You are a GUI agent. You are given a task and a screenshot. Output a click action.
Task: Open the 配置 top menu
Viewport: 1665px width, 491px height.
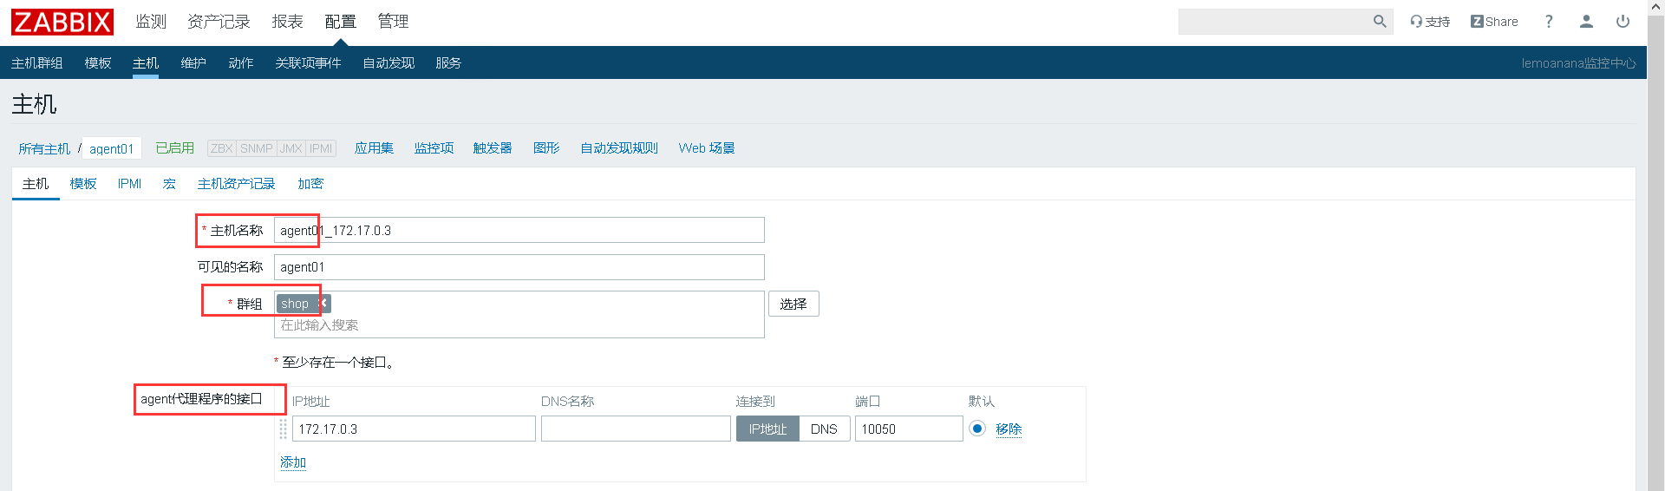click(340, 22)
